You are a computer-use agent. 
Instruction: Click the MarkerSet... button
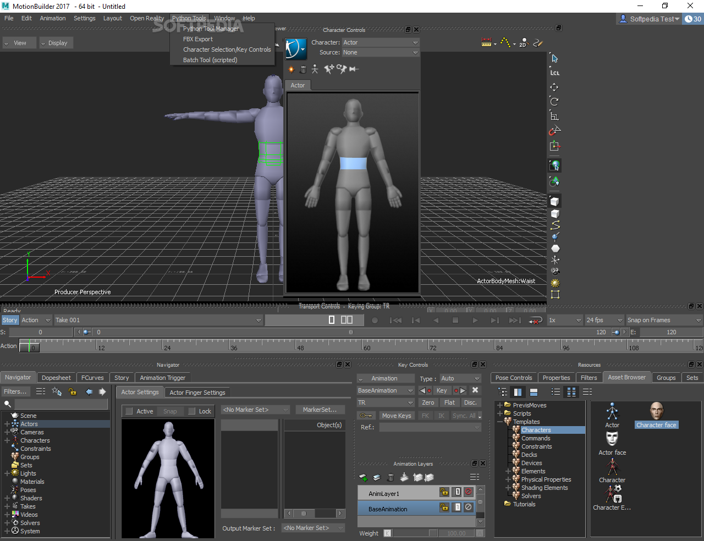point(320,410)
